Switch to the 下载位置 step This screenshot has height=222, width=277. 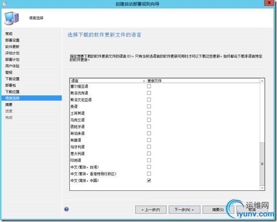tap(12, 91)
